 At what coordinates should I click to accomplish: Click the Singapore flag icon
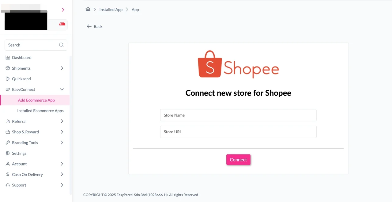62,24
